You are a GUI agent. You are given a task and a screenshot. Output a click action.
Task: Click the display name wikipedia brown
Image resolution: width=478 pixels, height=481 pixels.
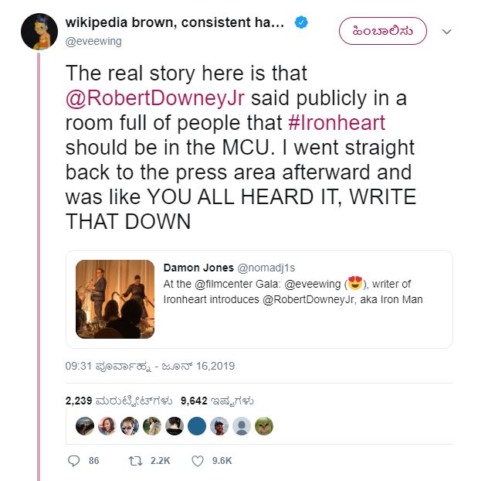(175, 23)
